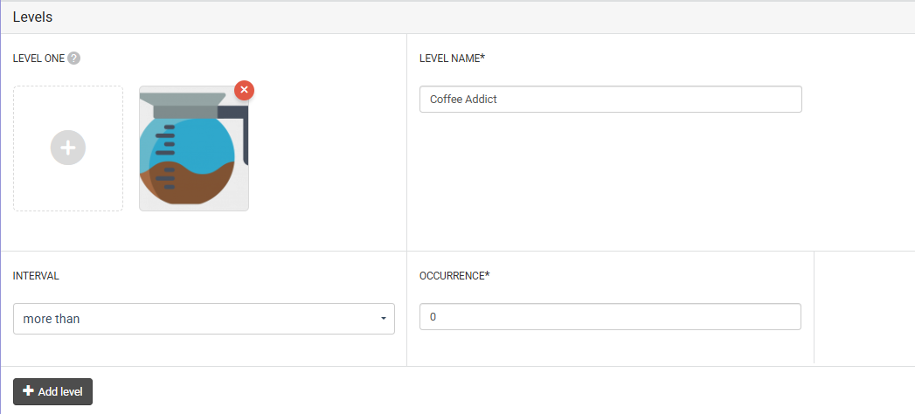Remove the coffee pot image with red X
Viewport: 915px width, 414px height.
[x=244, y=90]
